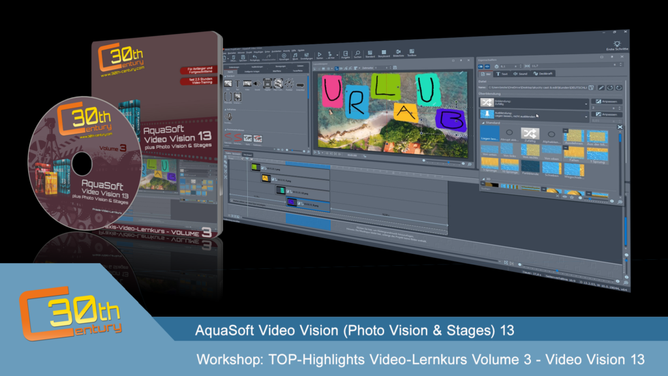Open the Ausblendung Liegen lassen dropdown
Viewport: 668px width, 376px height.
point(534,116)
